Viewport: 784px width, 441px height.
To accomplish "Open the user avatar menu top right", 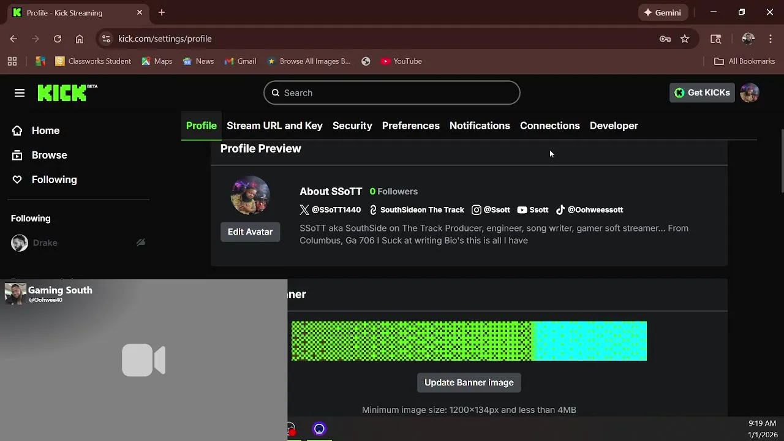I will click(750, 92).
